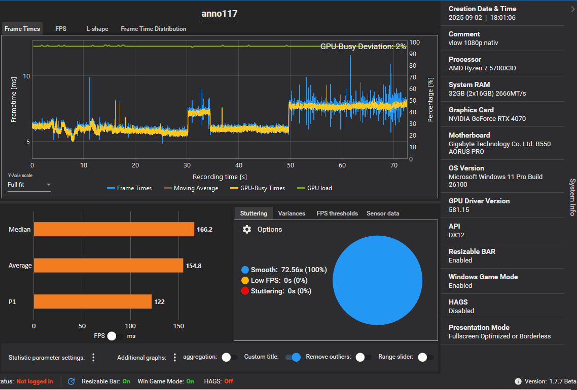Click Win Game Mode: On status entry
This screenshot has height=390, width=577.
pos(166,381)
